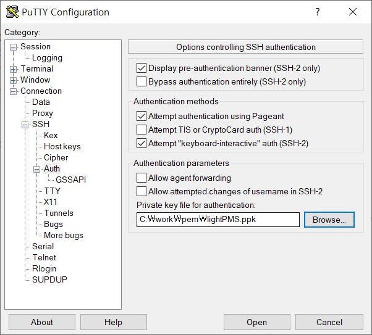Toggle keyboard-interactive auth checkbox
The height and width of the screenshot is (335, 372).
(142, 143)
